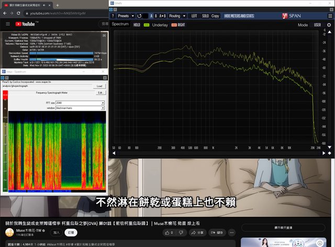335x247 pixels.
Task: Click the Edit button in ReaJS
Action: (100, 93)
